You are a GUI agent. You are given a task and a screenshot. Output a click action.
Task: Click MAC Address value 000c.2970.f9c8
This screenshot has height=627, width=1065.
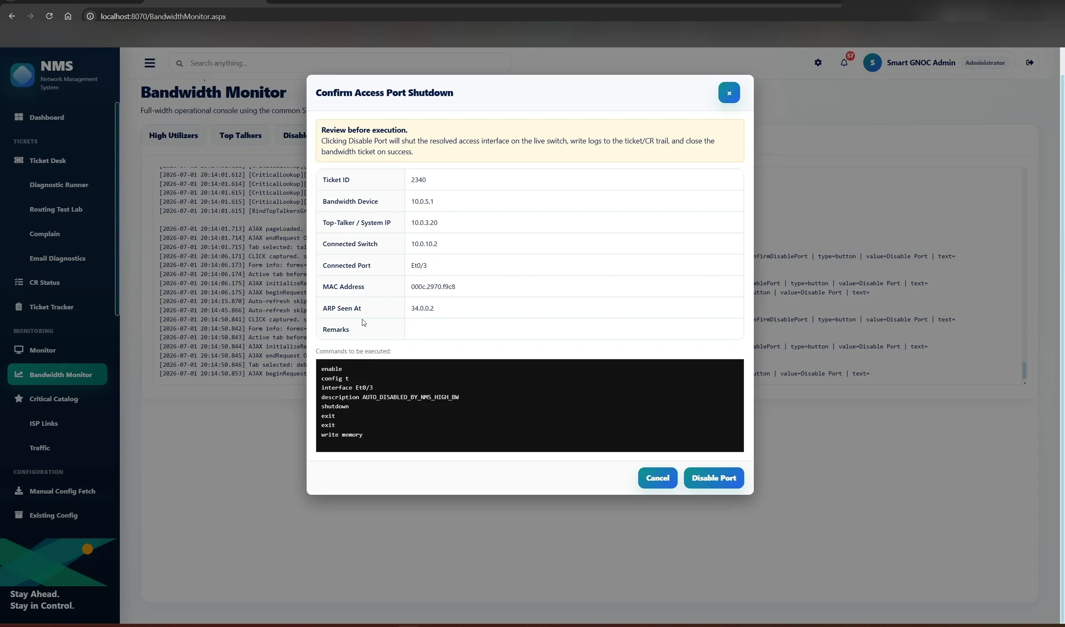(433, 286)
